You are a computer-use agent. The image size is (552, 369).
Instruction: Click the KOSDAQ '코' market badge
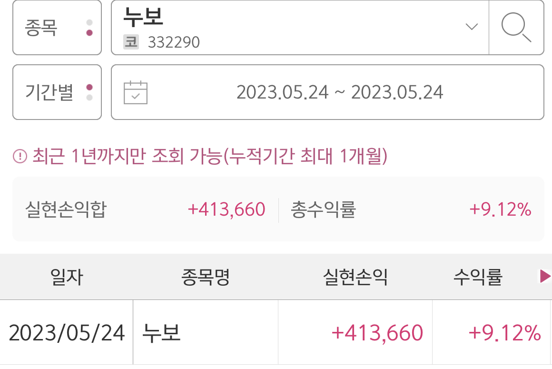coord(131,42)
